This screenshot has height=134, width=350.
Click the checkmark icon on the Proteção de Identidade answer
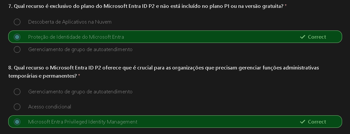point(303,37)
